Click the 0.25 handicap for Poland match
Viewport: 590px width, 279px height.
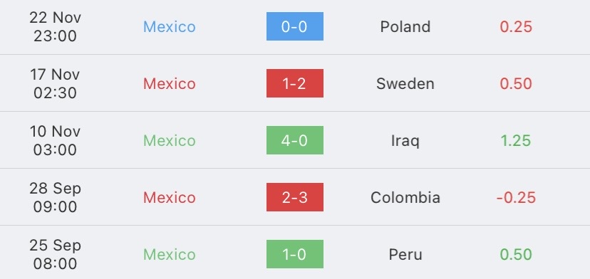[x=516, y=27]
